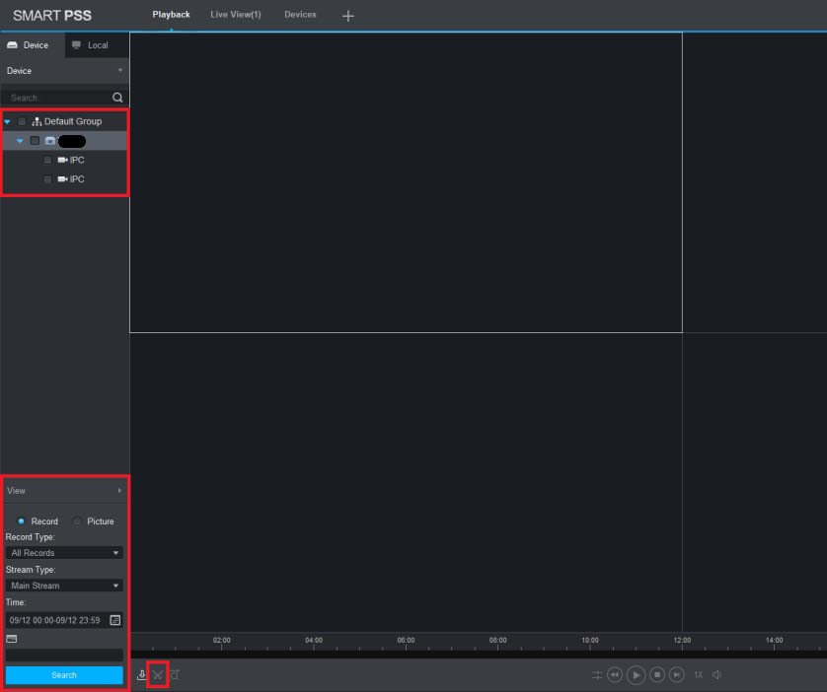Select the bottom-left video playback window
Viewport: 827px width, 692px height.
pos(407,482)
